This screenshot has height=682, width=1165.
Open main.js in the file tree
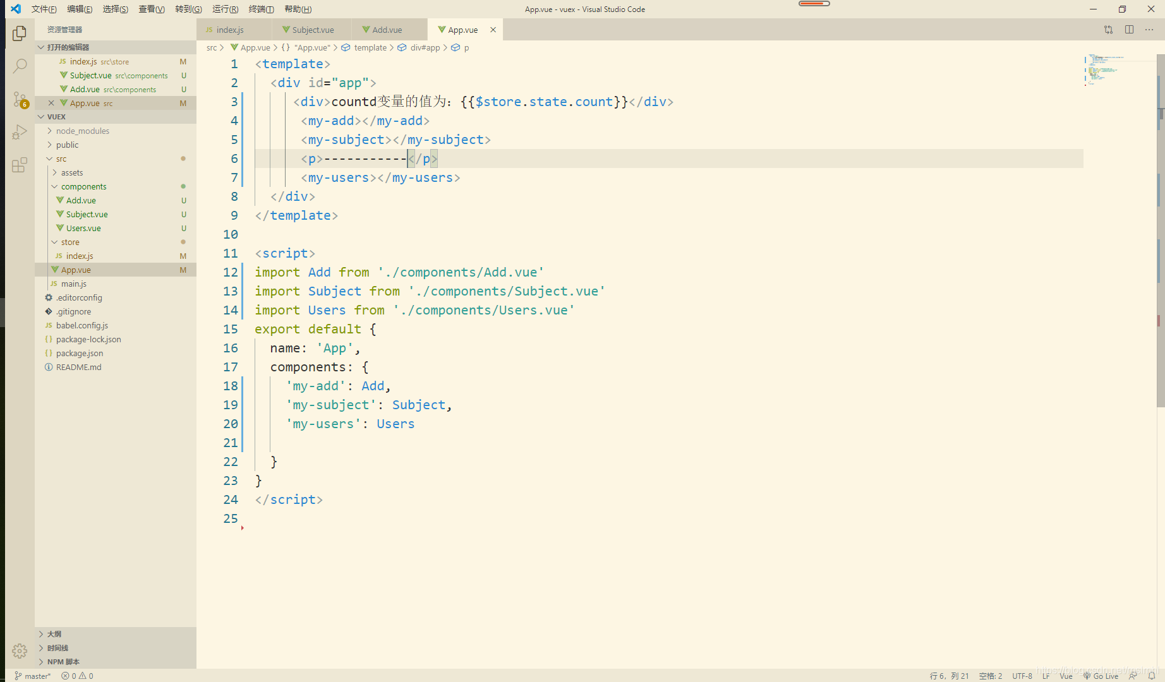click(x=116, y=284)
